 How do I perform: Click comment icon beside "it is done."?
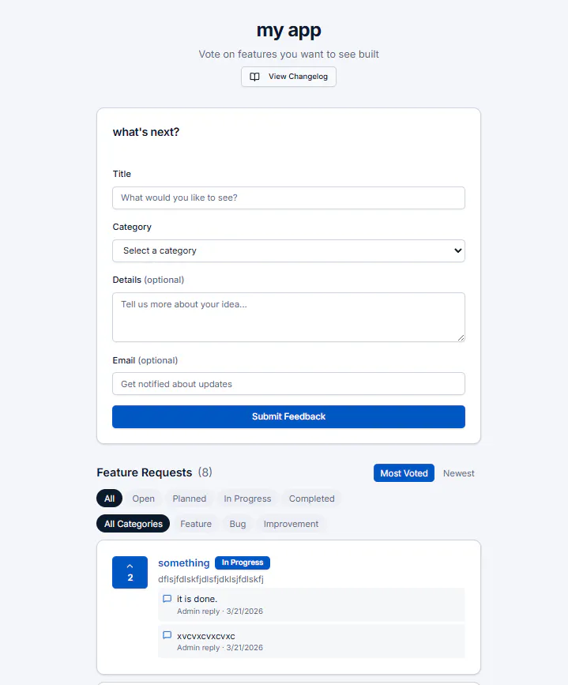click(167, 599)
